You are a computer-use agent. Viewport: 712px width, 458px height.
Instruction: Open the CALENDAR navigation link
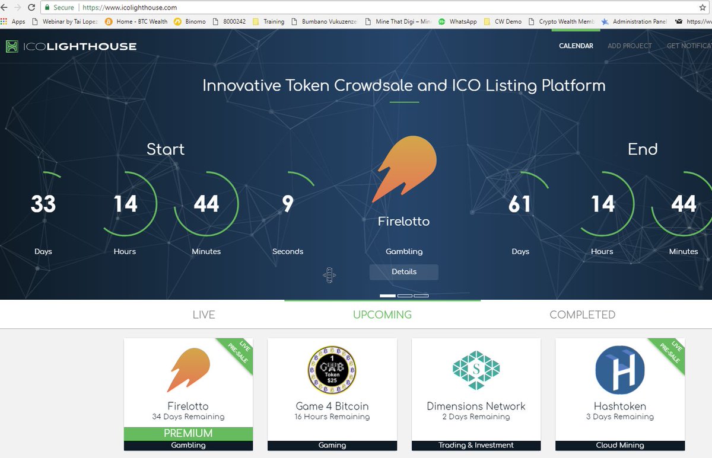tap(576, 46)
